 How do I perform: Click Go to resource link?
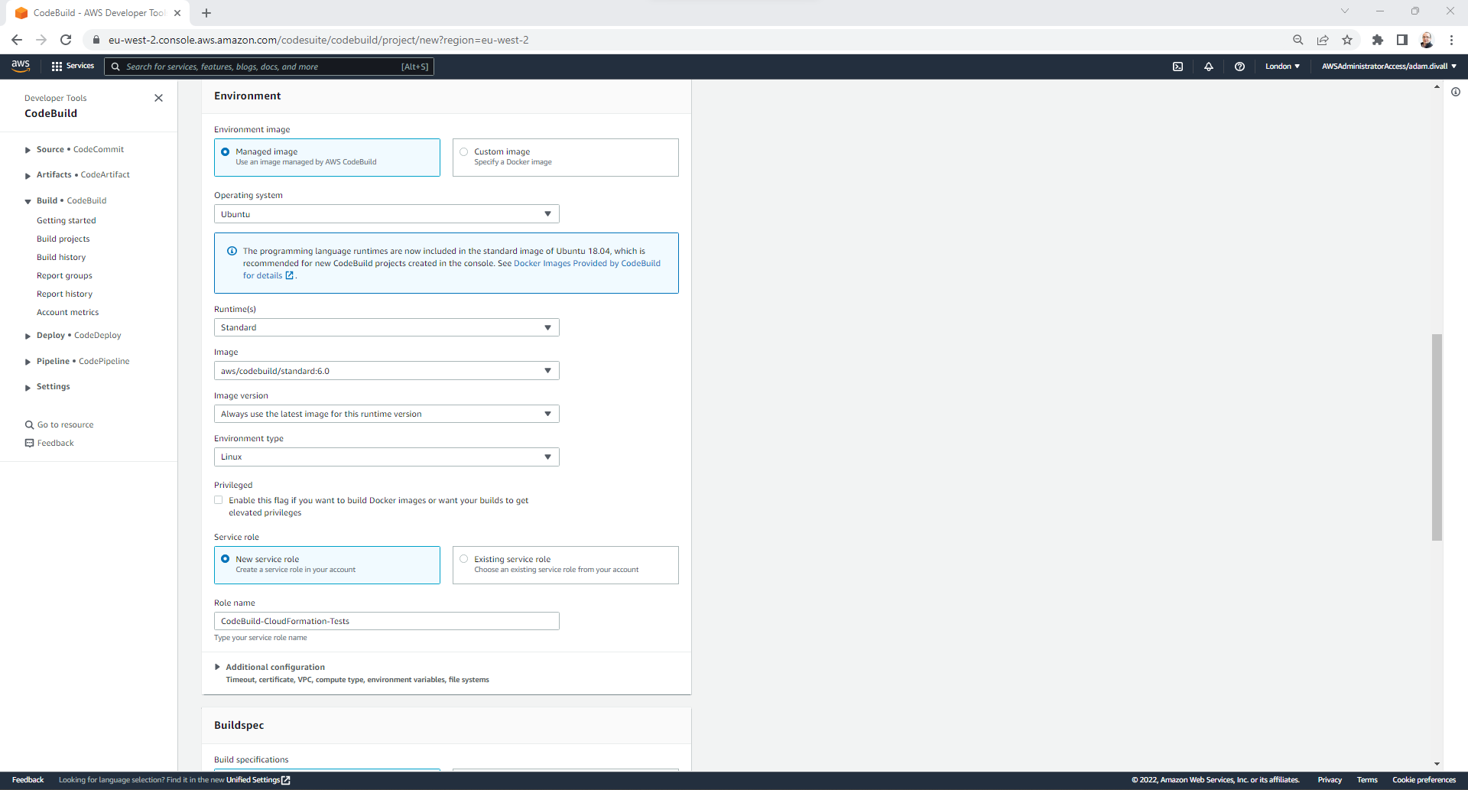pyautogui.click(x=66, y=424)
